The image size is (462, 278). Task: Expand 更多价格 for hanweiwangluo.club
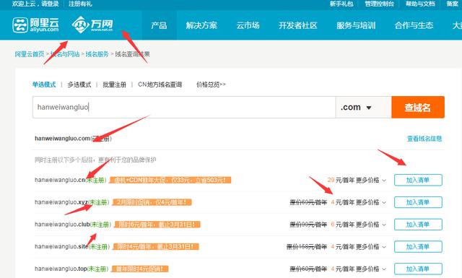click(371, 225)
